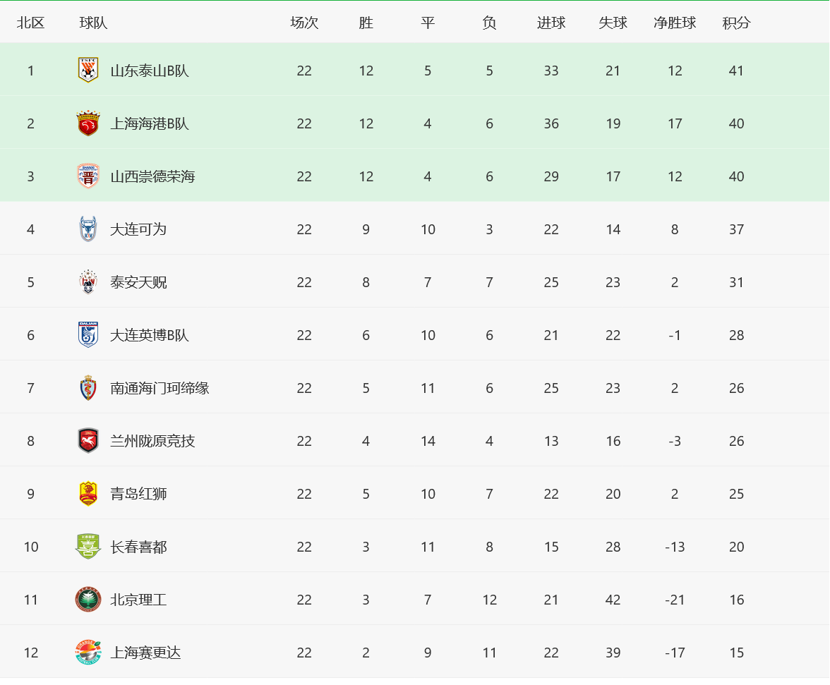
Task: Select the 上海赛更达 orange logo
Action: (x=88, y=653)
